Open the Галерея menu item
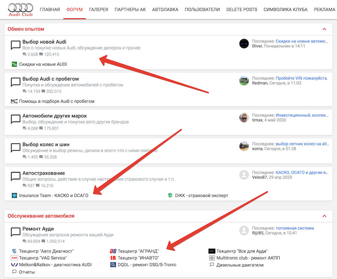This screenshot has height=279, width=337. tap(98, 10)
